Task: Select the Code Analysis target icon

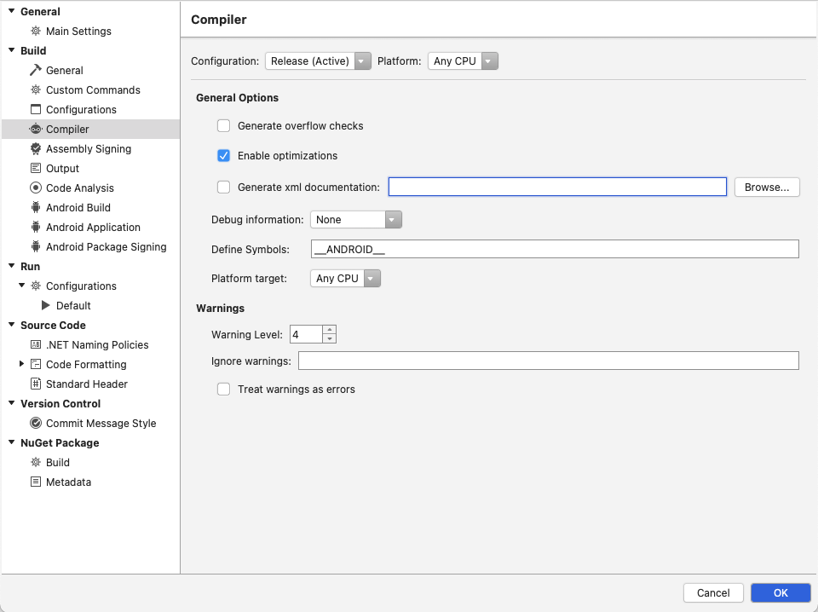Action: click(x=36, y=188)
